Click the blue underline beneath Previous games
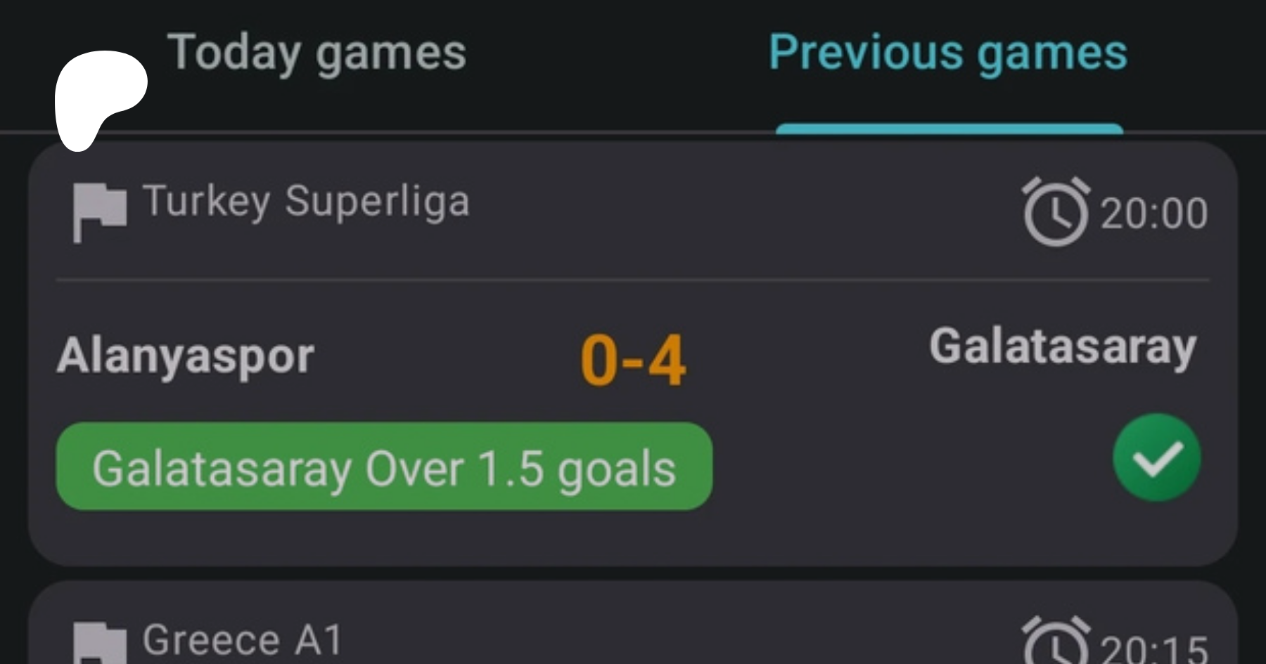Viewport: 1266px width, 664px height. tap(949, 129)
